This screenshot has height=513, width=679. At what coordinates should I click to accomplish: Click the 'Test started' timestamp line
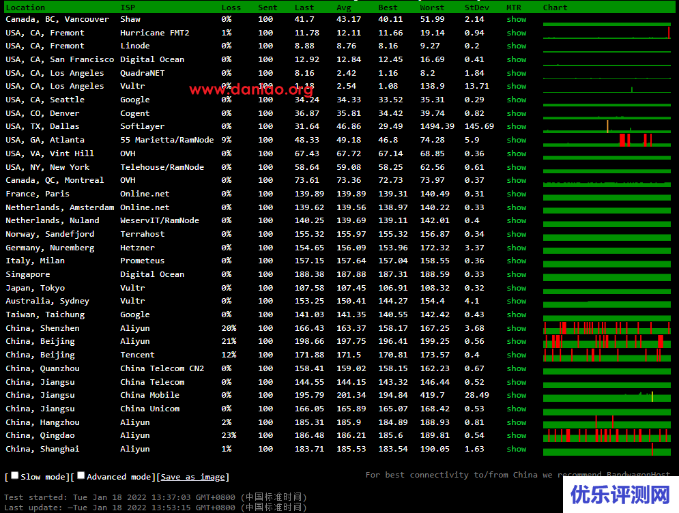[156, 497]
